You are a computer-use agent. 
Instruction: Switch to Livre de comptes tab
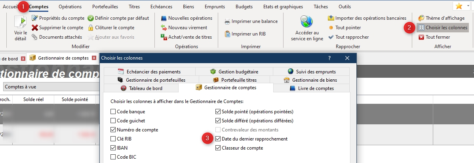click(311, 88)
